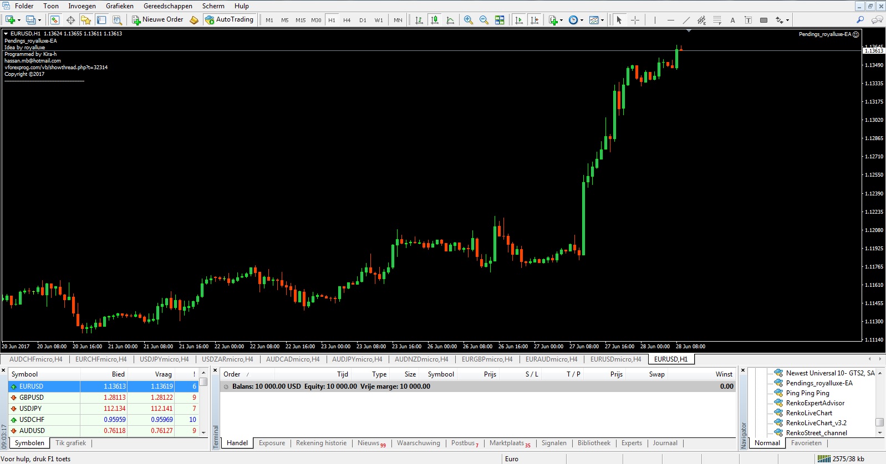The width and height of the screenshot is (886, 464).
Task: Tile chart windows with the grid icon
Action: click(500, 20)
